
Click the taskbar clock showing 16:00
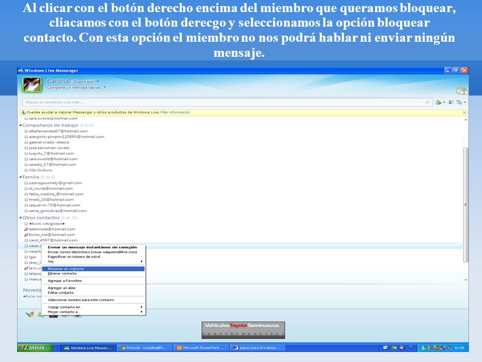(x=459, y=348)
